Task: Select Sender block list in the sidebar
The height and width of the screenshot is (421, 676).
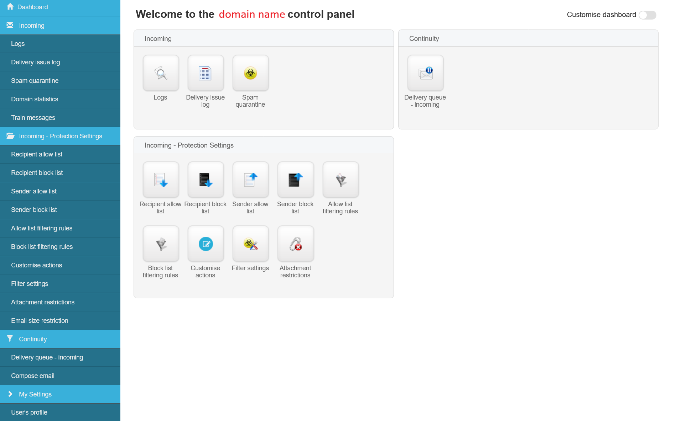Action: pos(60,210)
